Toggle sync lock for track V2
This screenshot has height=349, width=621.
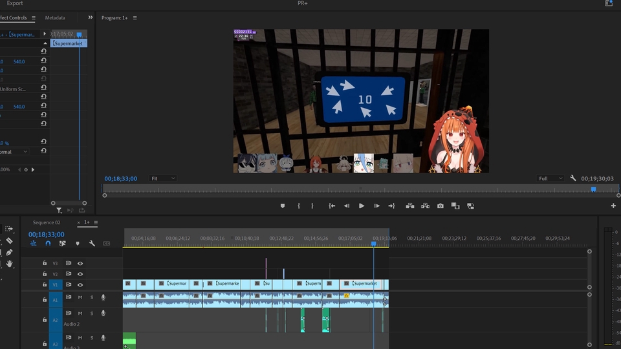(x=69, y=274)
